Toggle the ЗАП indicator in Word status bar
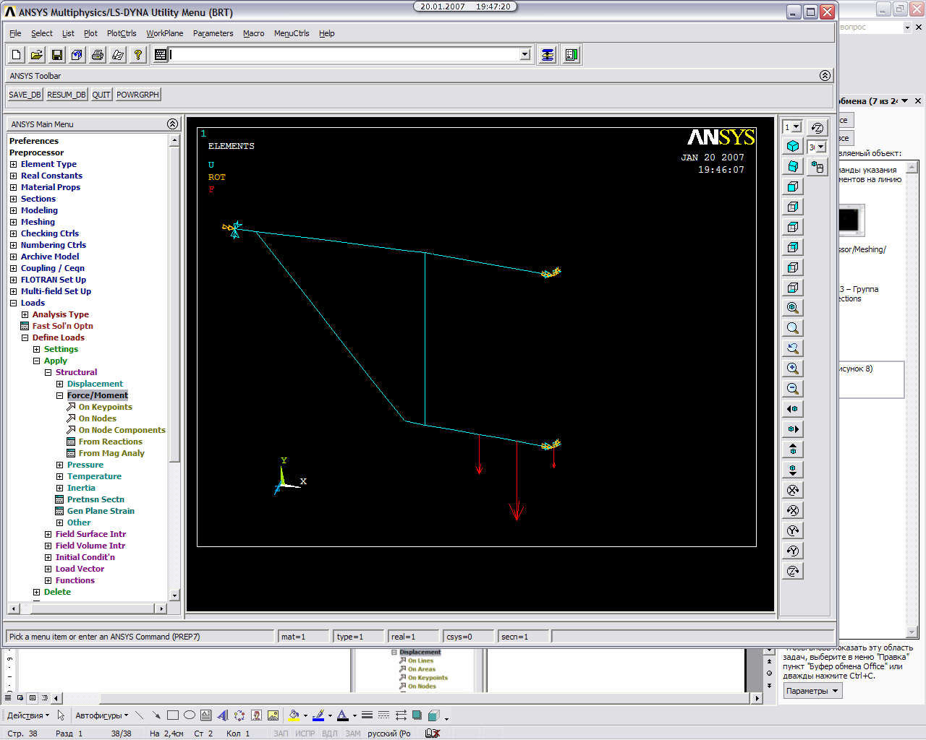926x740 pixels. (281, 733)
